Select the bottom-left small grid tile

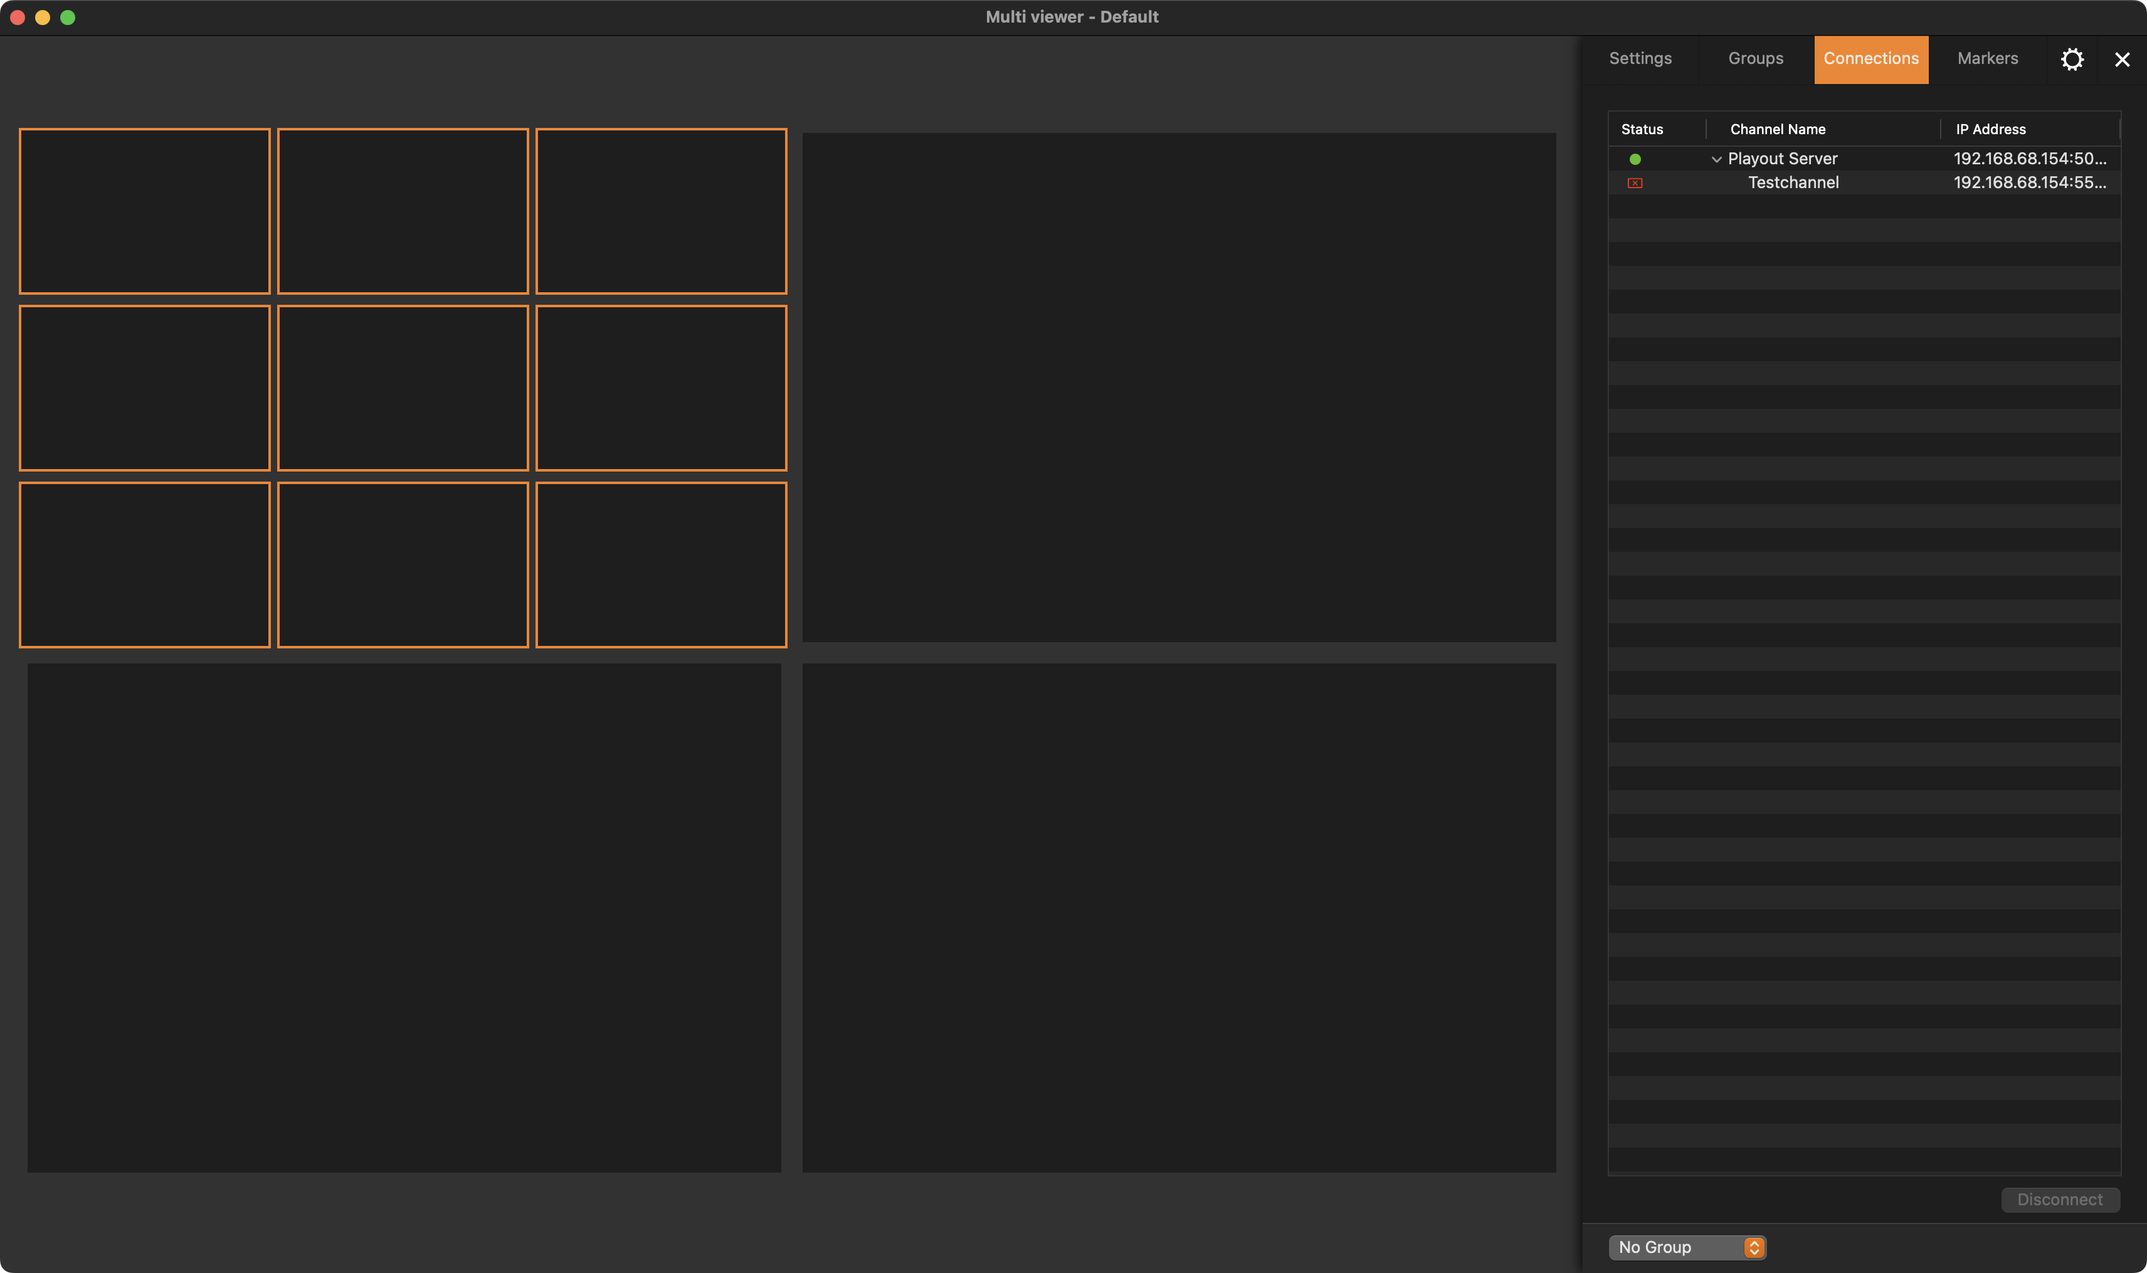[144, 564]
